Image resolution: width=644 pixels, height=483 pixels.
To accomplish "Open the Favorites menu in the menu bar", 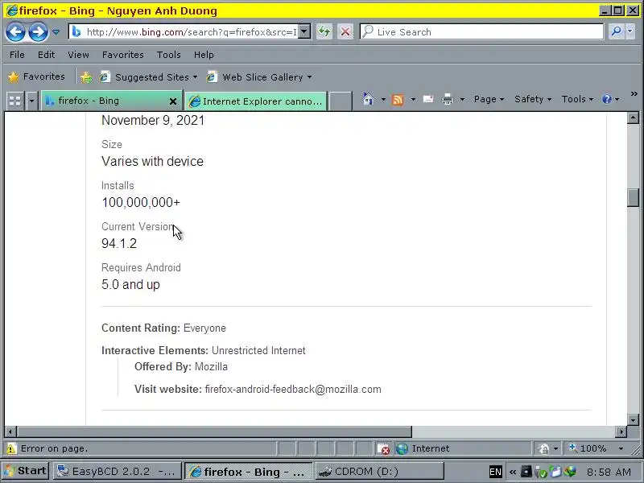I will (x=123, y=55).
